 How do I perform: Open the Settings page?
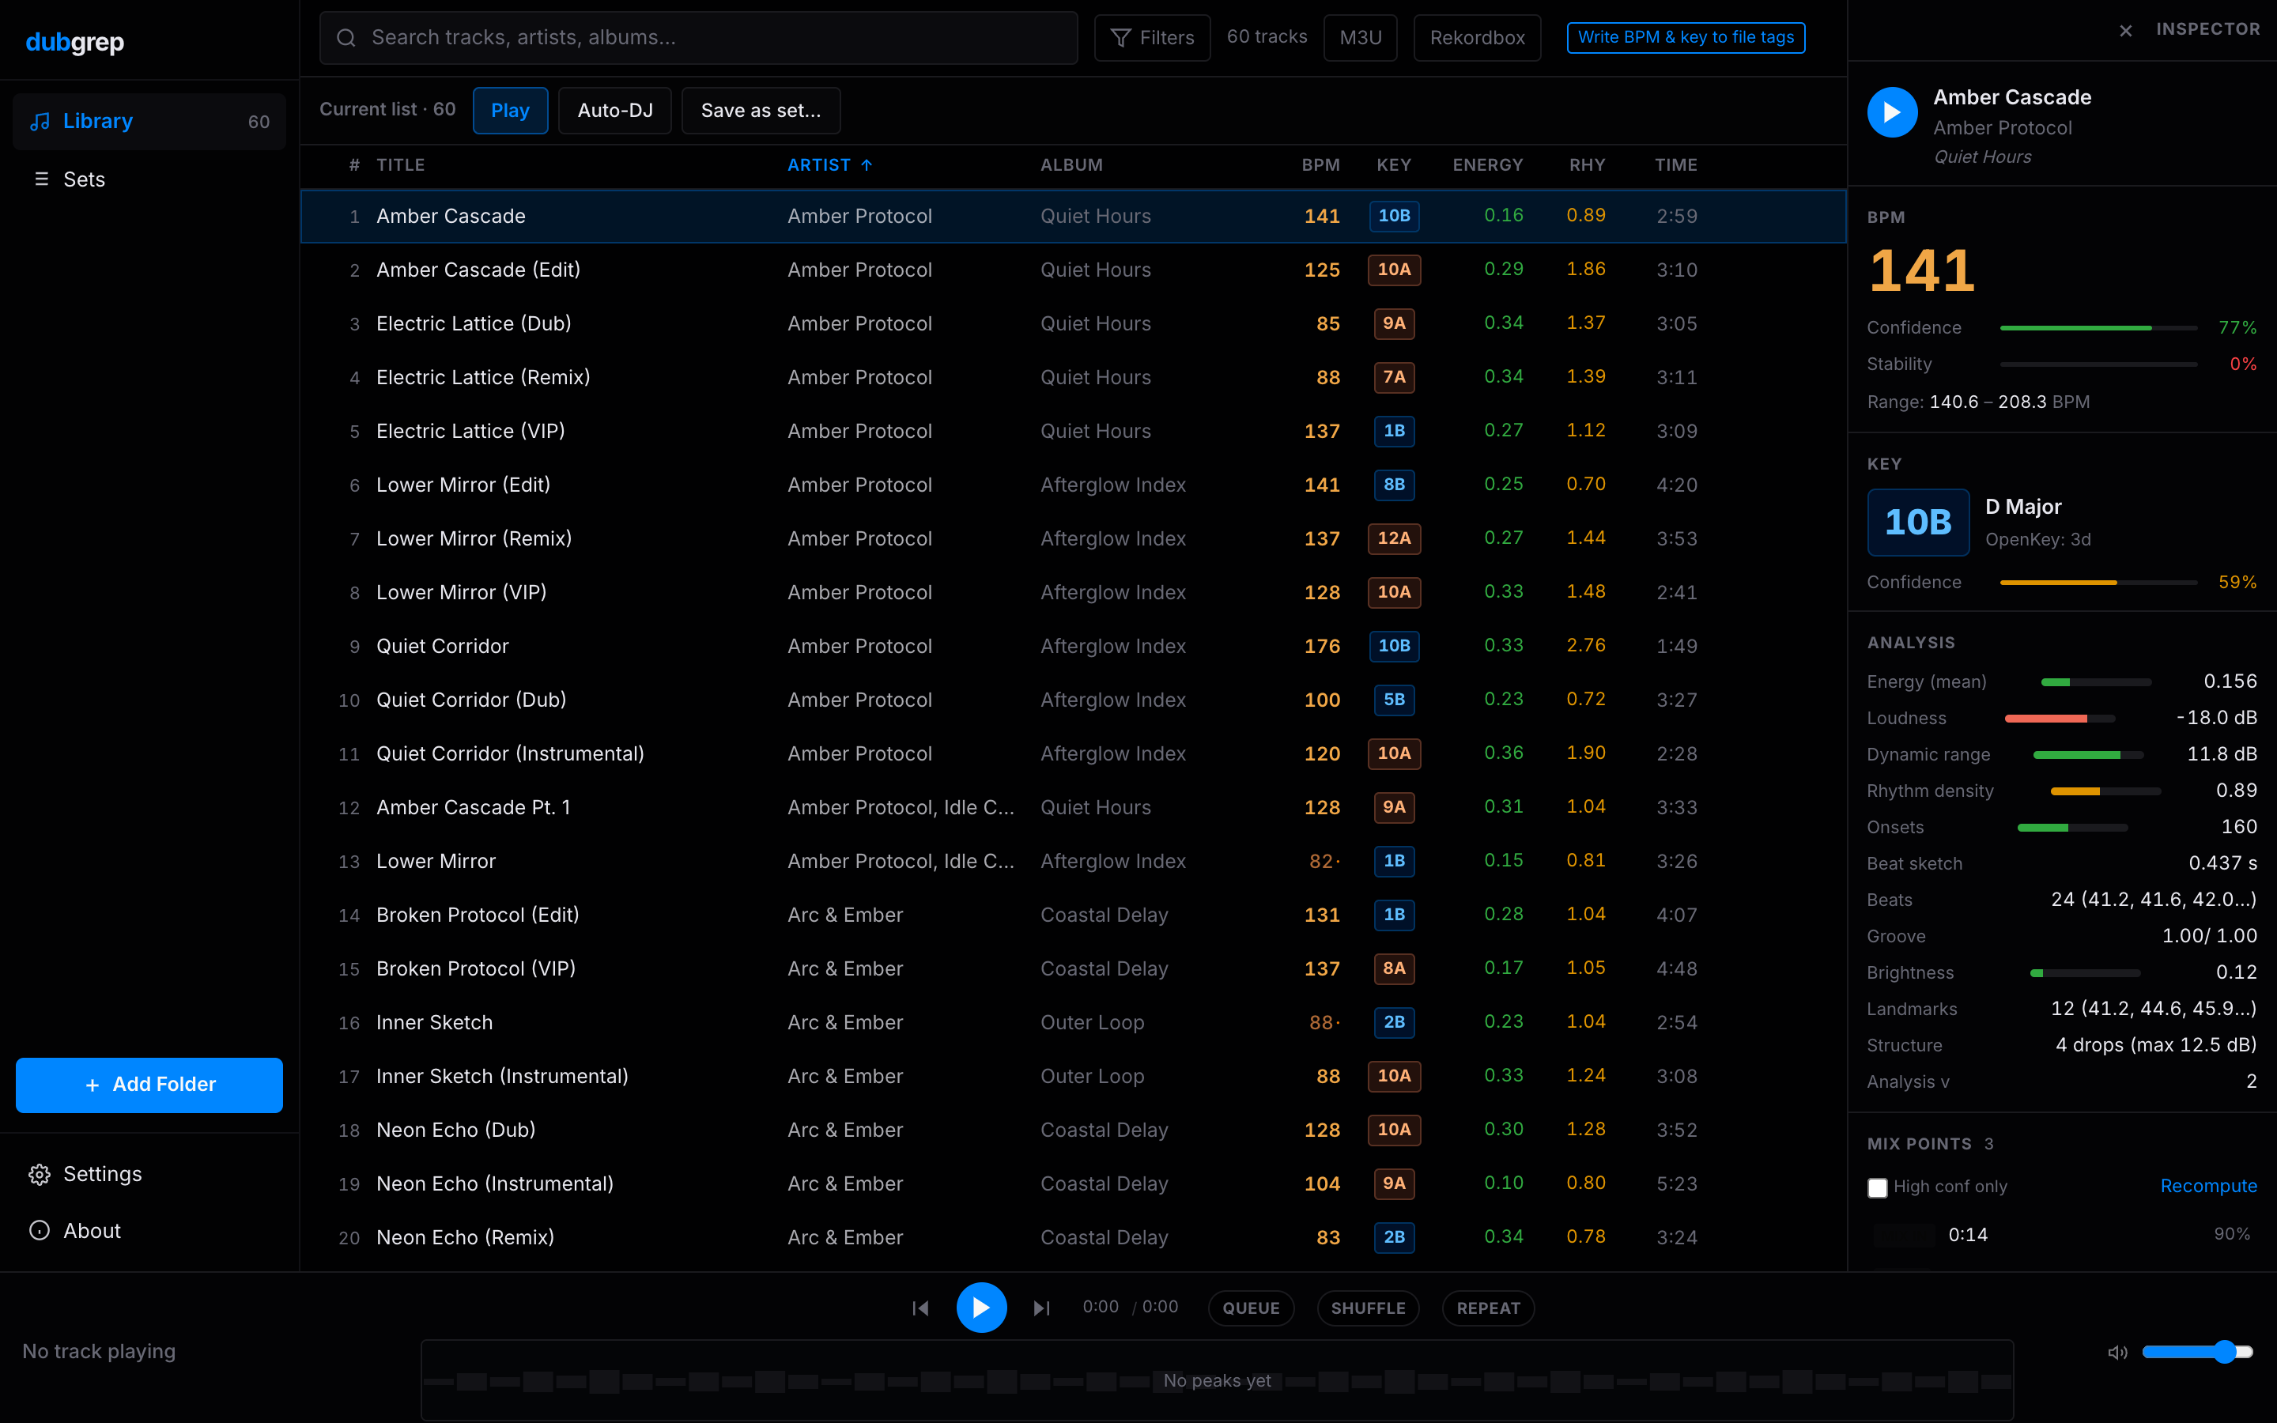pyautogui.click(x=149, y=1174)
